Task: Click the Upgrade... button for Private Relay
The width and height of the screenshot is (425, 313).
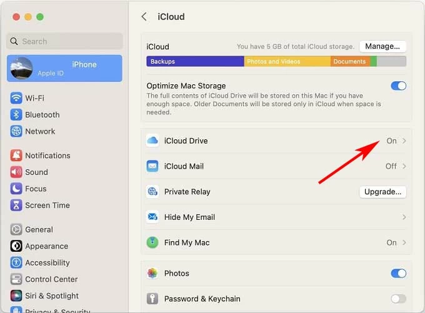Action: (x=382, y=192)
